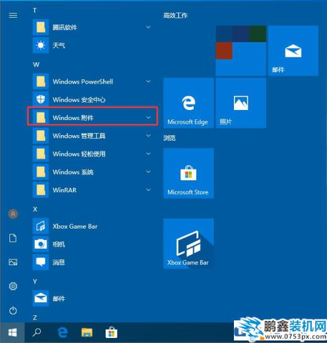Select Windows 系统 folder label

tap(73, 172)
